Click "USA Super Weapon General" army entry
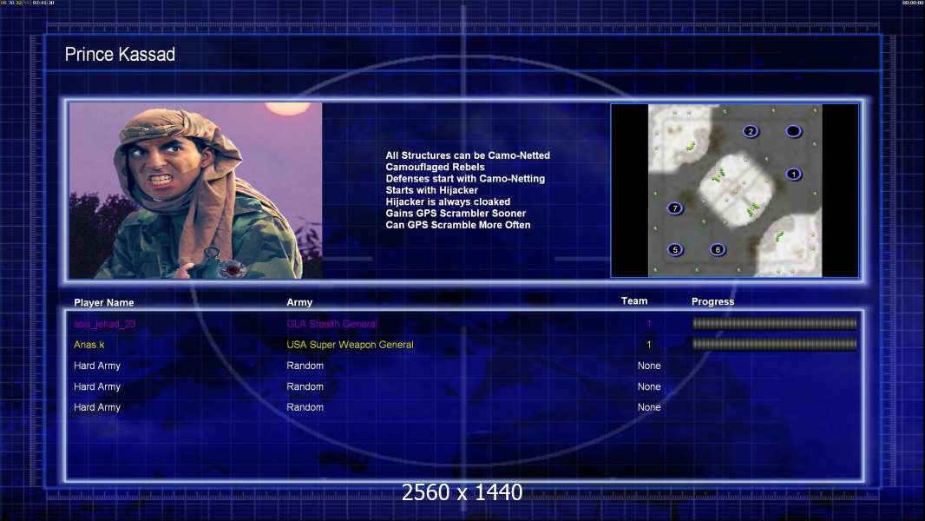 350,345
